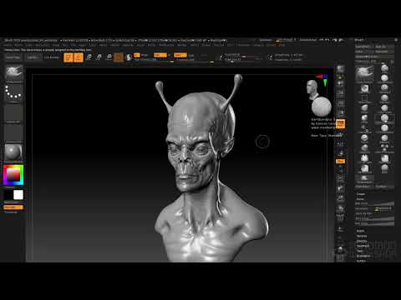Screen dimensions: 401x300
Task: Open the empty texture slot on left shelf
Action: pos(13,132)
